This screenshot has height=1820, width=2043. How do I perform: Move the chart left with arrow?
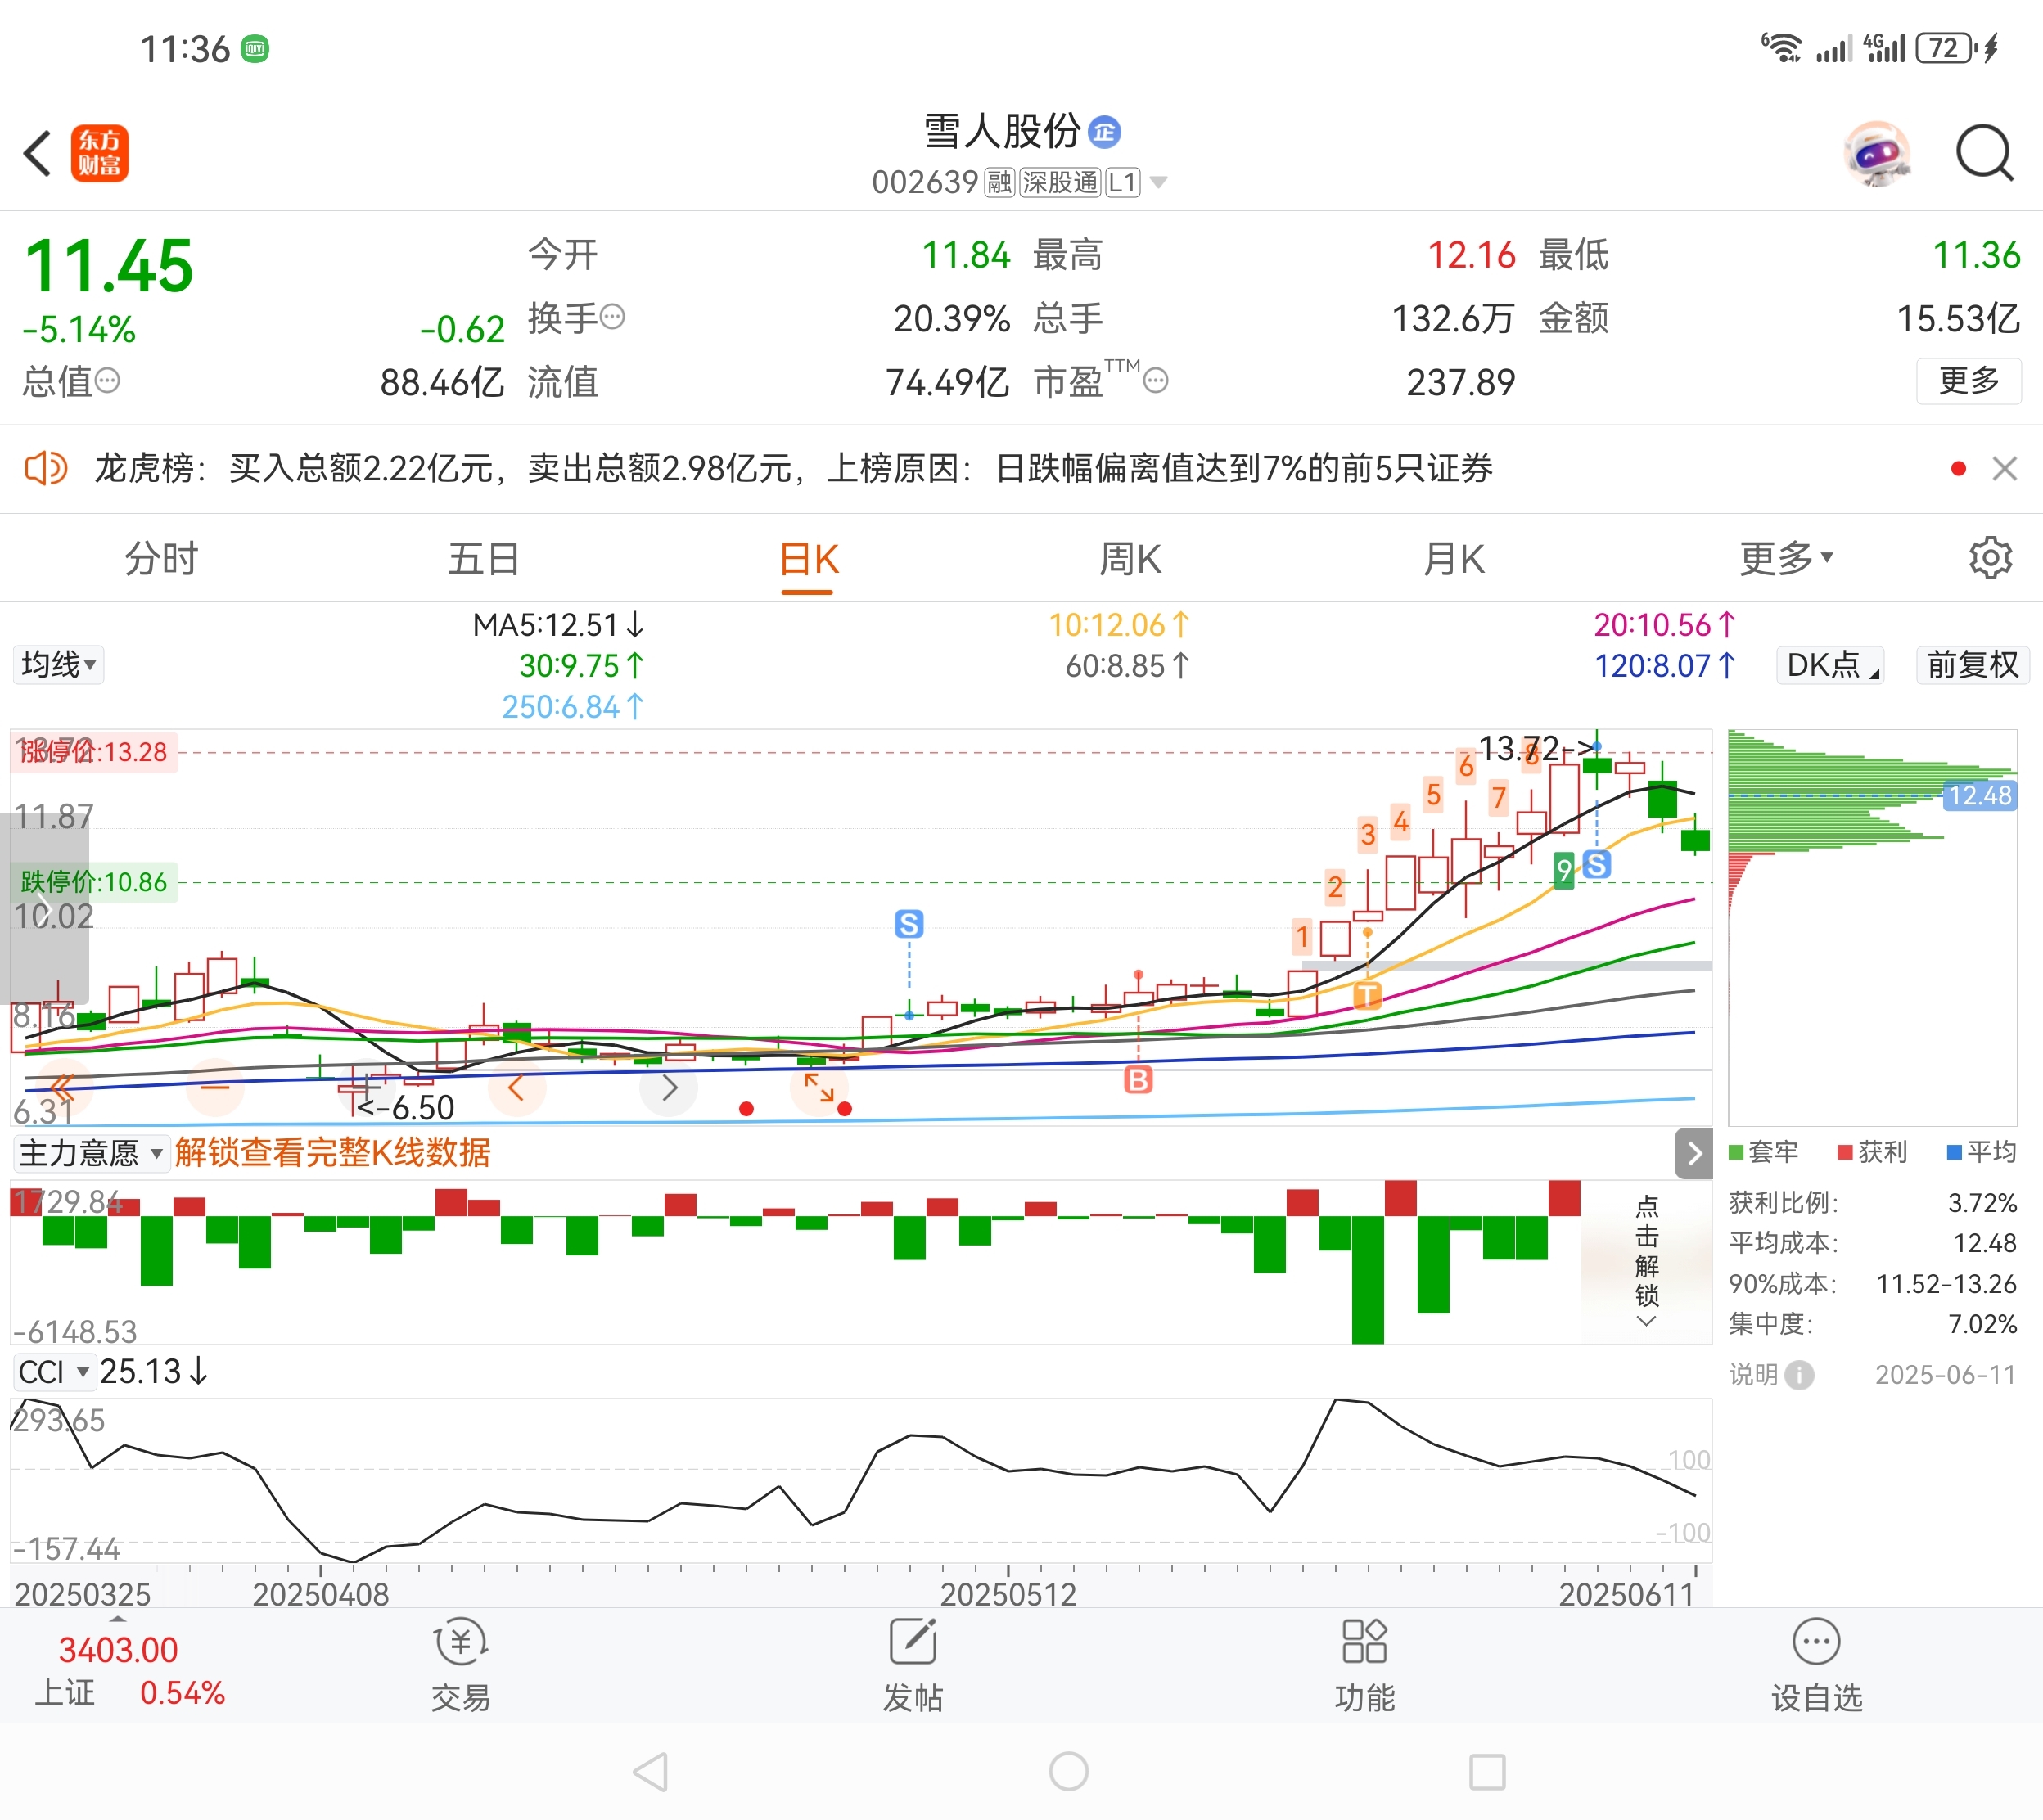pyautogui.click(x=517, y=1087)
